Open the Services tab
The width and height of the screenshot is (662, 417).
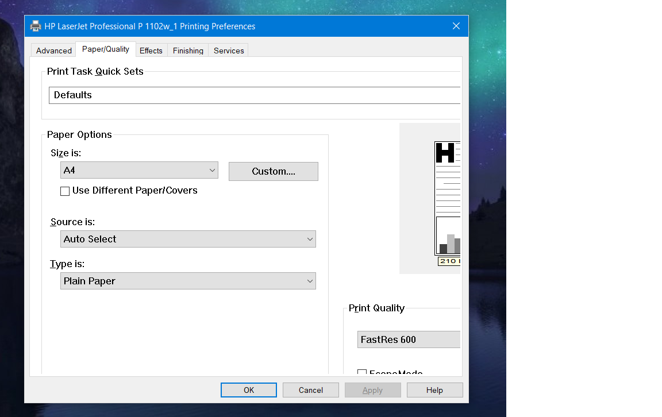228,51
